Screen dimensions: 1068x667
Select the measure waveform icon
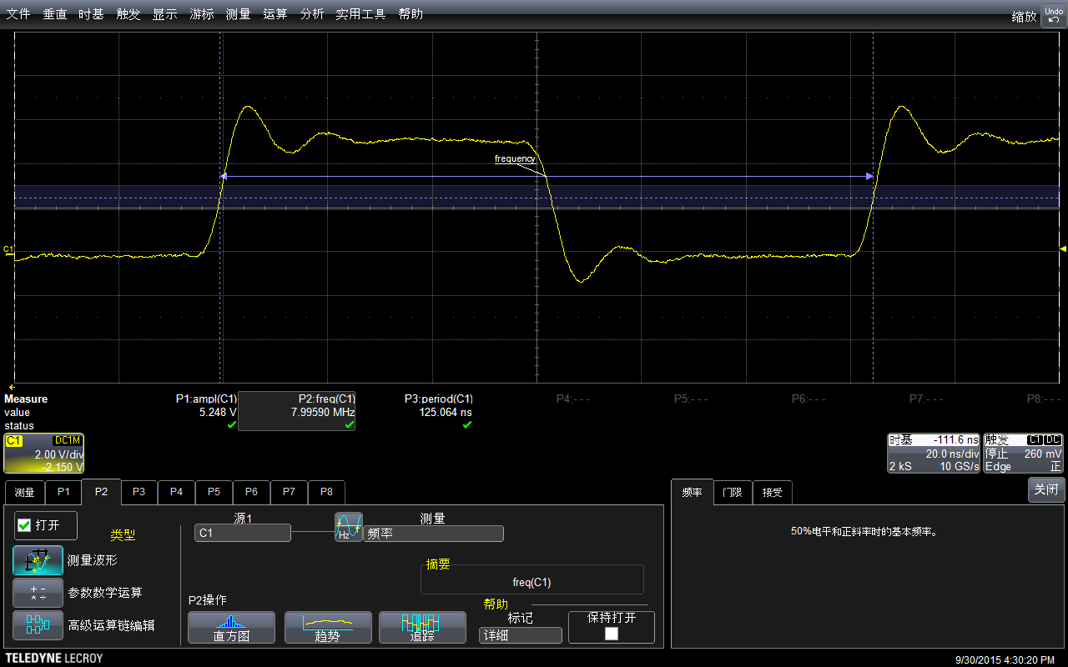coord(38,560)
